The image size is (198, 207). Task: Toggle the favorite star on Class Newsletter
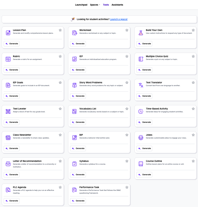pyautogui.click(x=60, y=135)
